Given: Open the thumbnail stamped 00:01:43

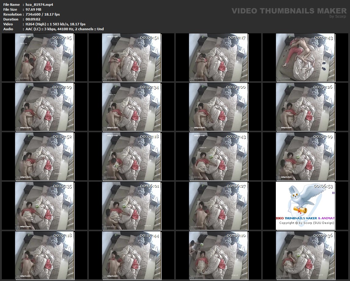Looking at the screenshot, I should tap(305, 57).
